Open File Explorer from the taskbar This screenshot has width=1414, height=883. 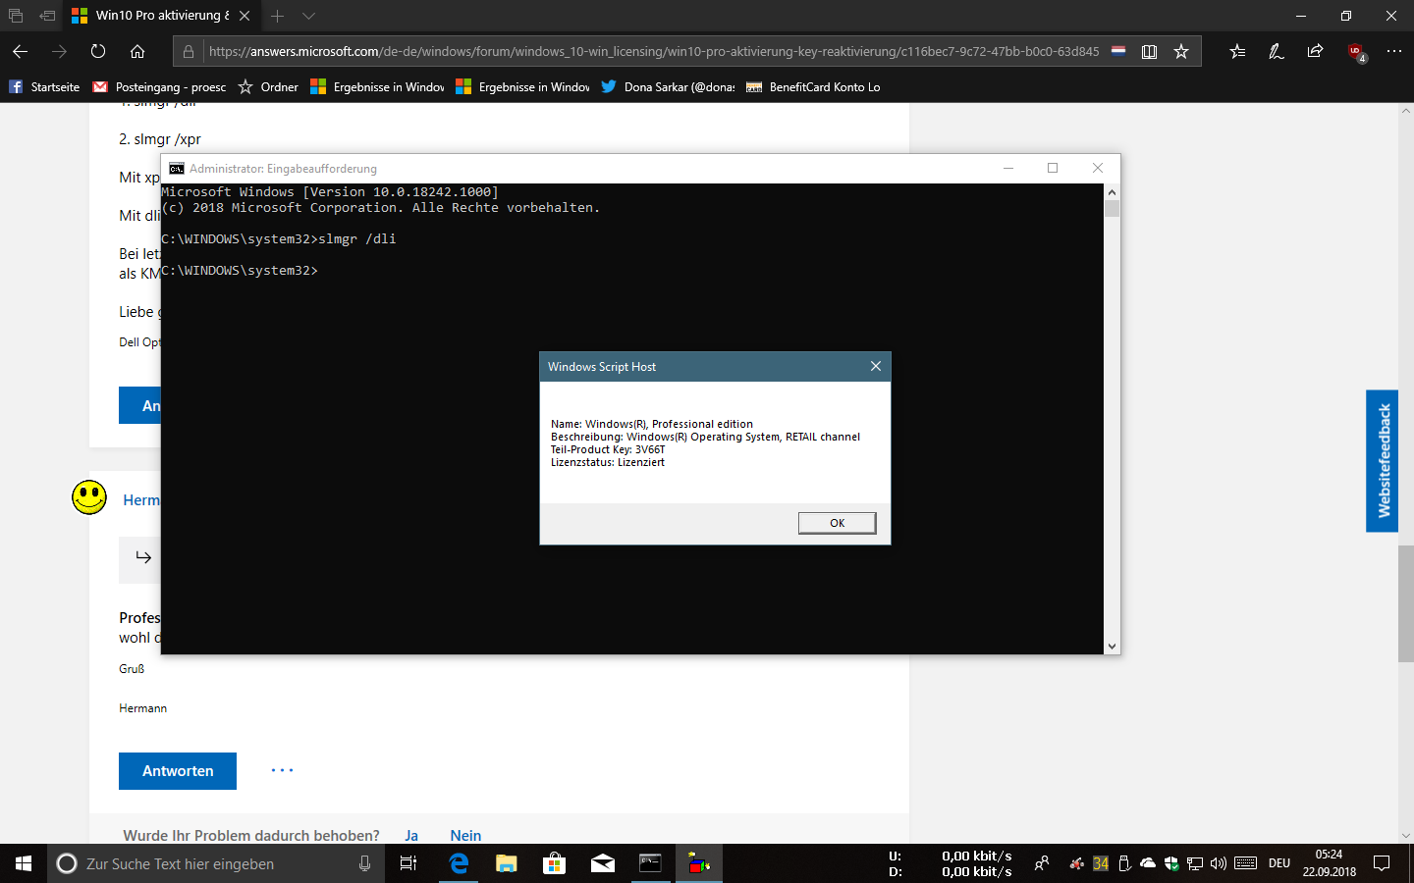click(x=506, y=863)
